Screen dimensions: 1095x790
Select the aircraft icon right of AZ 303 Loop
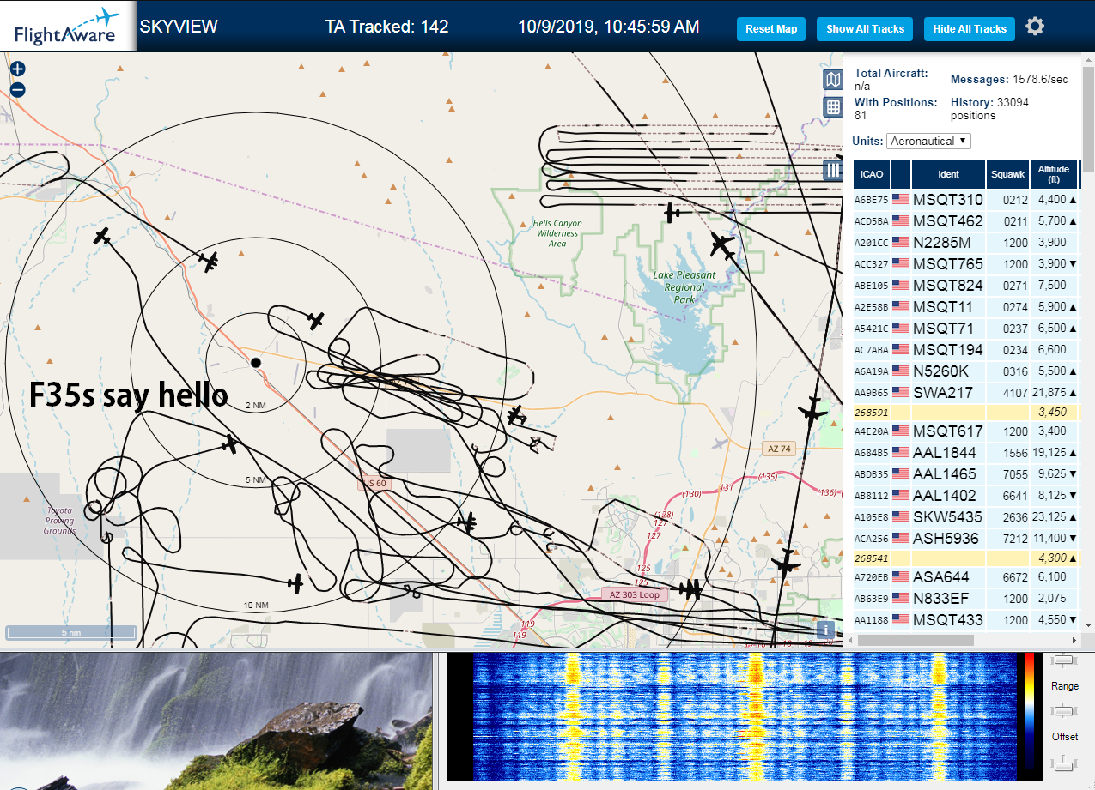pos(690,589)
